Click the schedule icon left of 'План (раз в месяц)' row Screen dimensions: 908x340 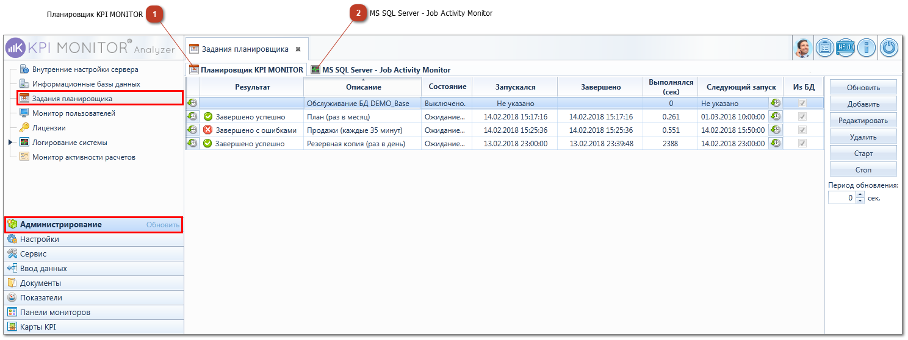point(192,116)
